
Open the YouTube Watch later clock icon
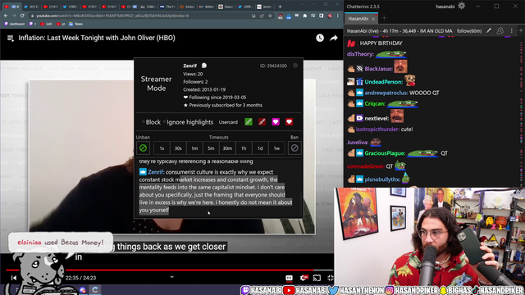tap(320, 39)
